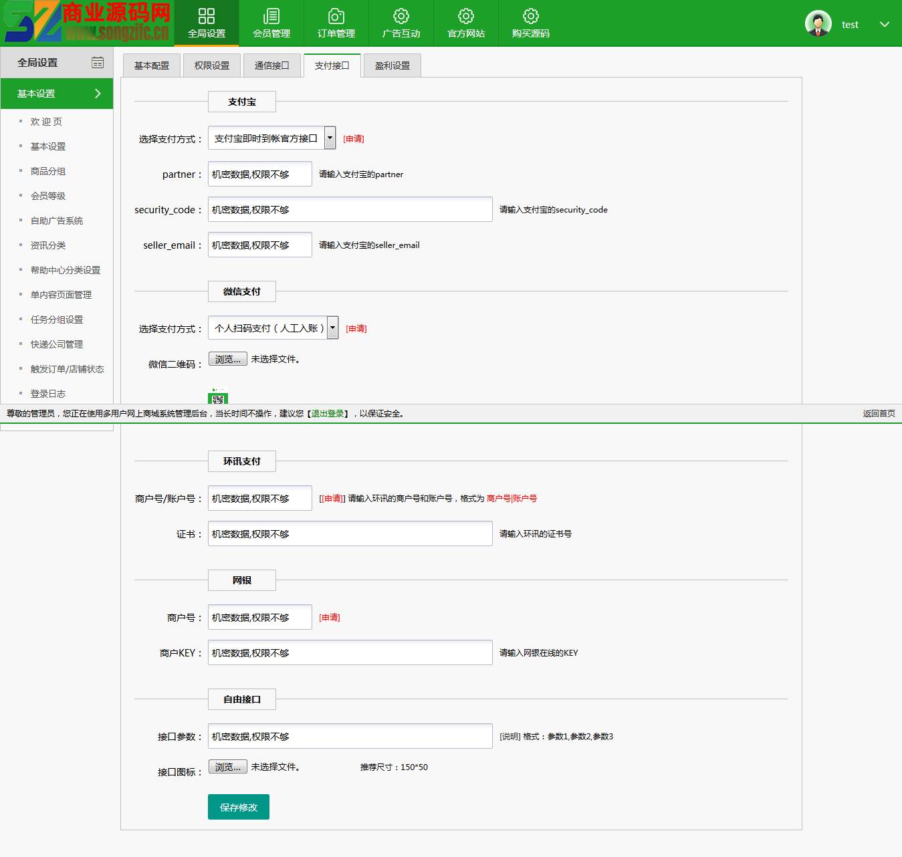Image resolution: width=902 pixels, height=857 pixels.
Task: Expand the 基本设置 sidebar section
Action: pyautogui.click(x=98, y=94)
